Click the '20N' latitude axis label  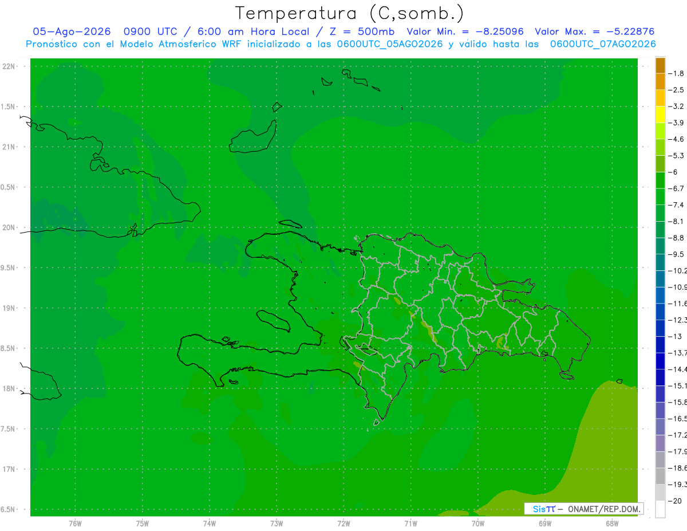8,227
